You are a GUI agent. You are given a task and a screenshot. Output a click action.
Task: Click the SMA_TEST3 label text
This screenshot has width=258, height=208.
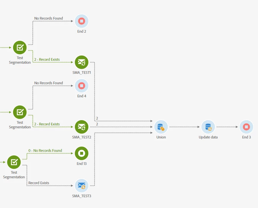82,196
